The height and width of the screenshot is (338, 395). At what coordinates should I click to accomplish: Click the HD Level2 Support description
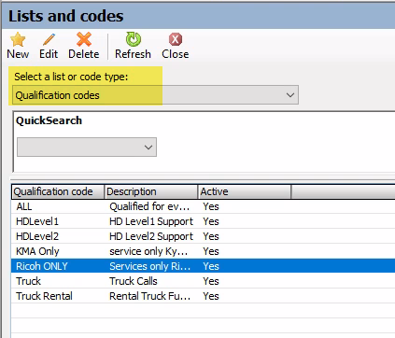tap(151, 236)
